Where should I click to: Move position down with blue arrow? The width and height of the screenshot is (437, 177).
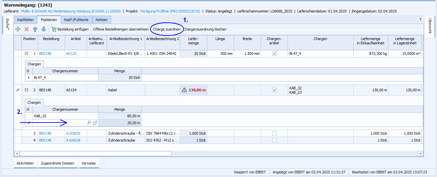pyautogui.click(x=44, y=29)
